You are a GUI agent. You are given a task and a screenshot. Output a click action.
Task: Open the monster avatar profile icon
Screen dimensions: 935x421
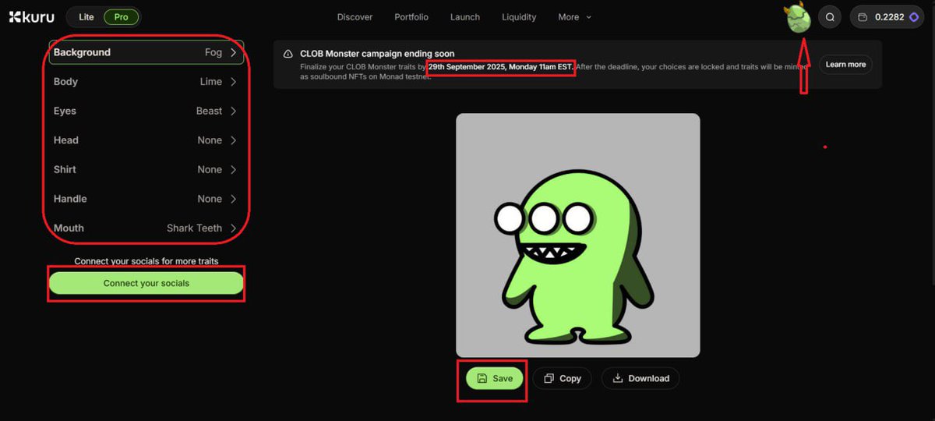tap(799, 17)
